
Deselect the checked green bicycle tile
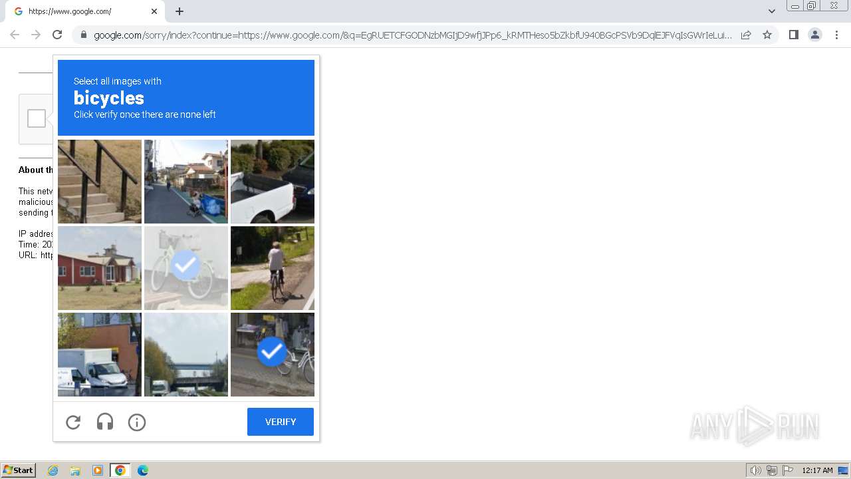186,268
